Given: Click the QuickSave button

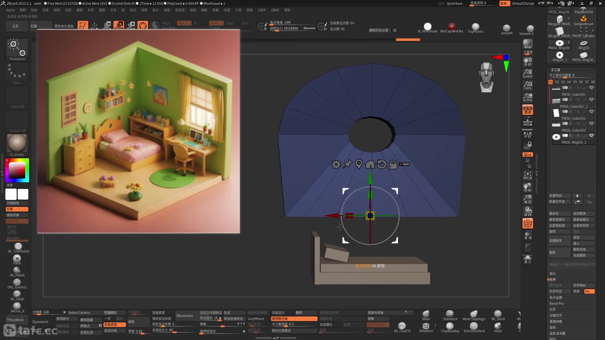Looking at the screenshot, I should pyautogui.click(x=454, y=3).
